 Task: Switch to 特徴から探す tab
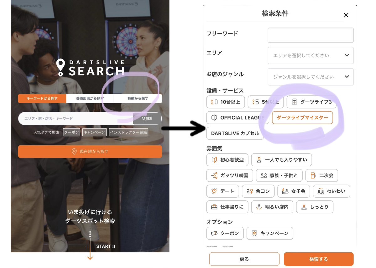coord(138,99)
